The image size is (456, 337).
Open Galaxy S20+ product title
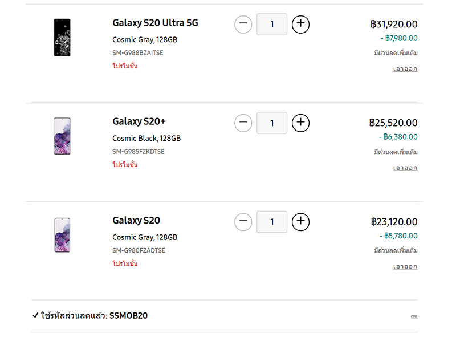tap(139, 121)
